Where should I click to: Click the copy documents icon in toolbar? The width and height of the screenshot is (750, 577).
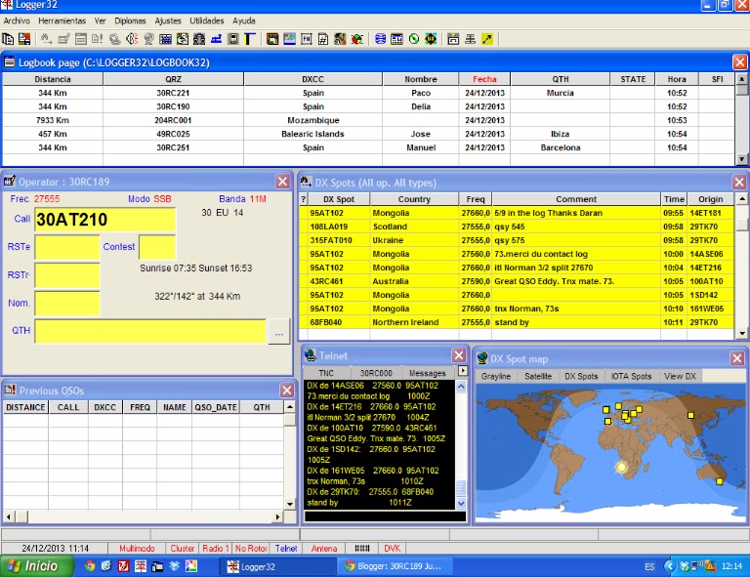(x=8, y=39)
